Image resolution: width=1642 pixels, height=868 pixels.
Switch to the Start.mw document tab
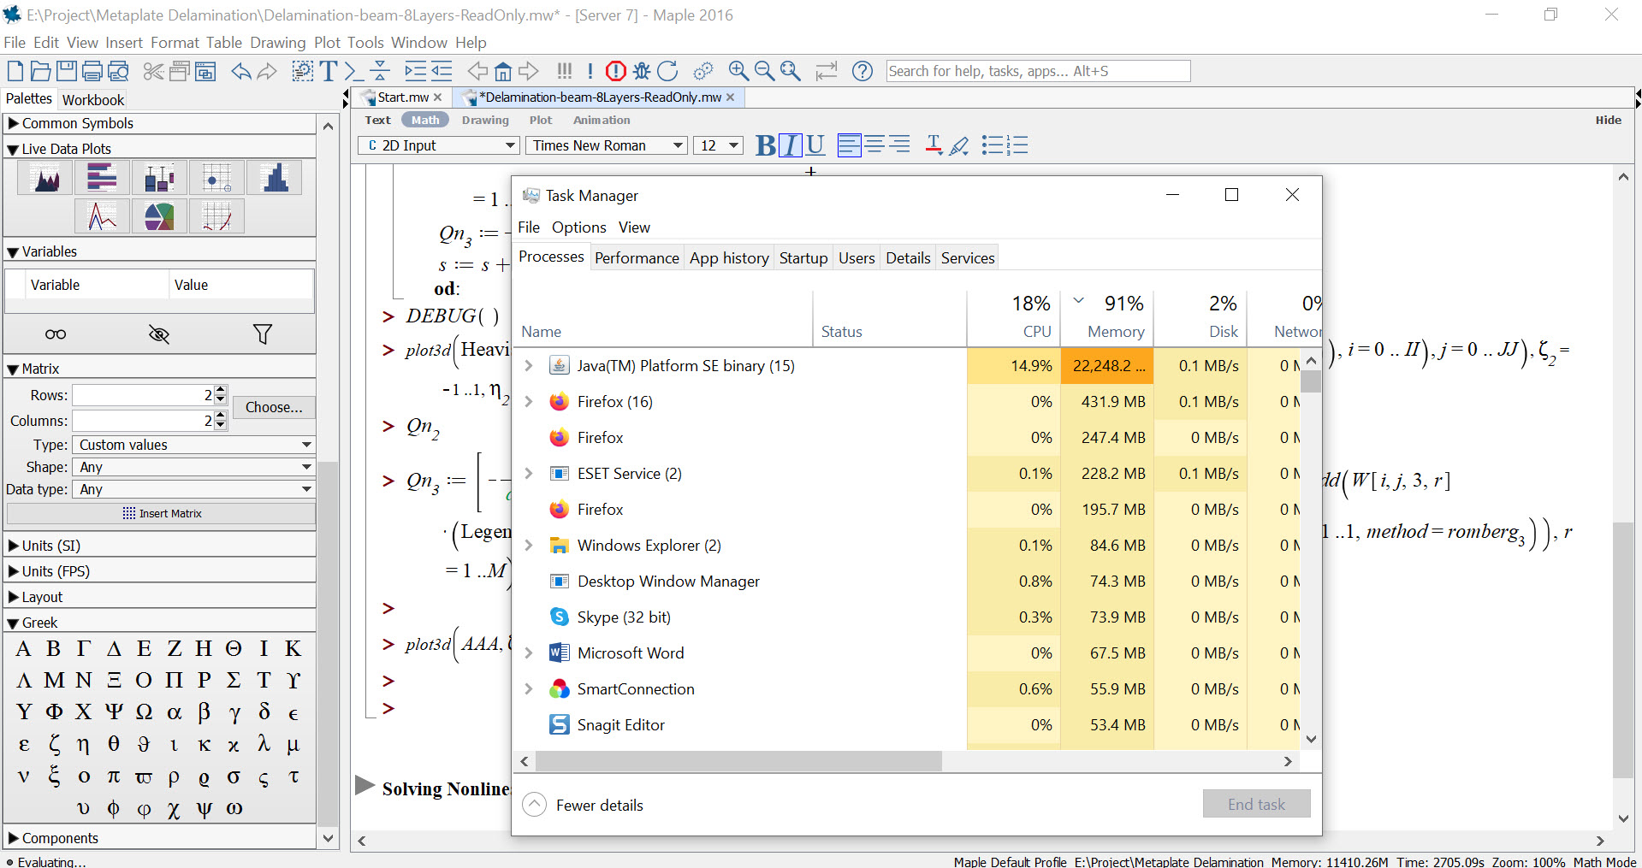click(x=403, y=97)
